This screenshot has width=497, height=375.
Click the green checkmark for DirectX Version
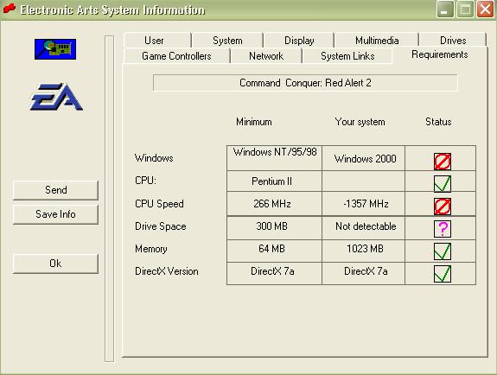[443, 274]
